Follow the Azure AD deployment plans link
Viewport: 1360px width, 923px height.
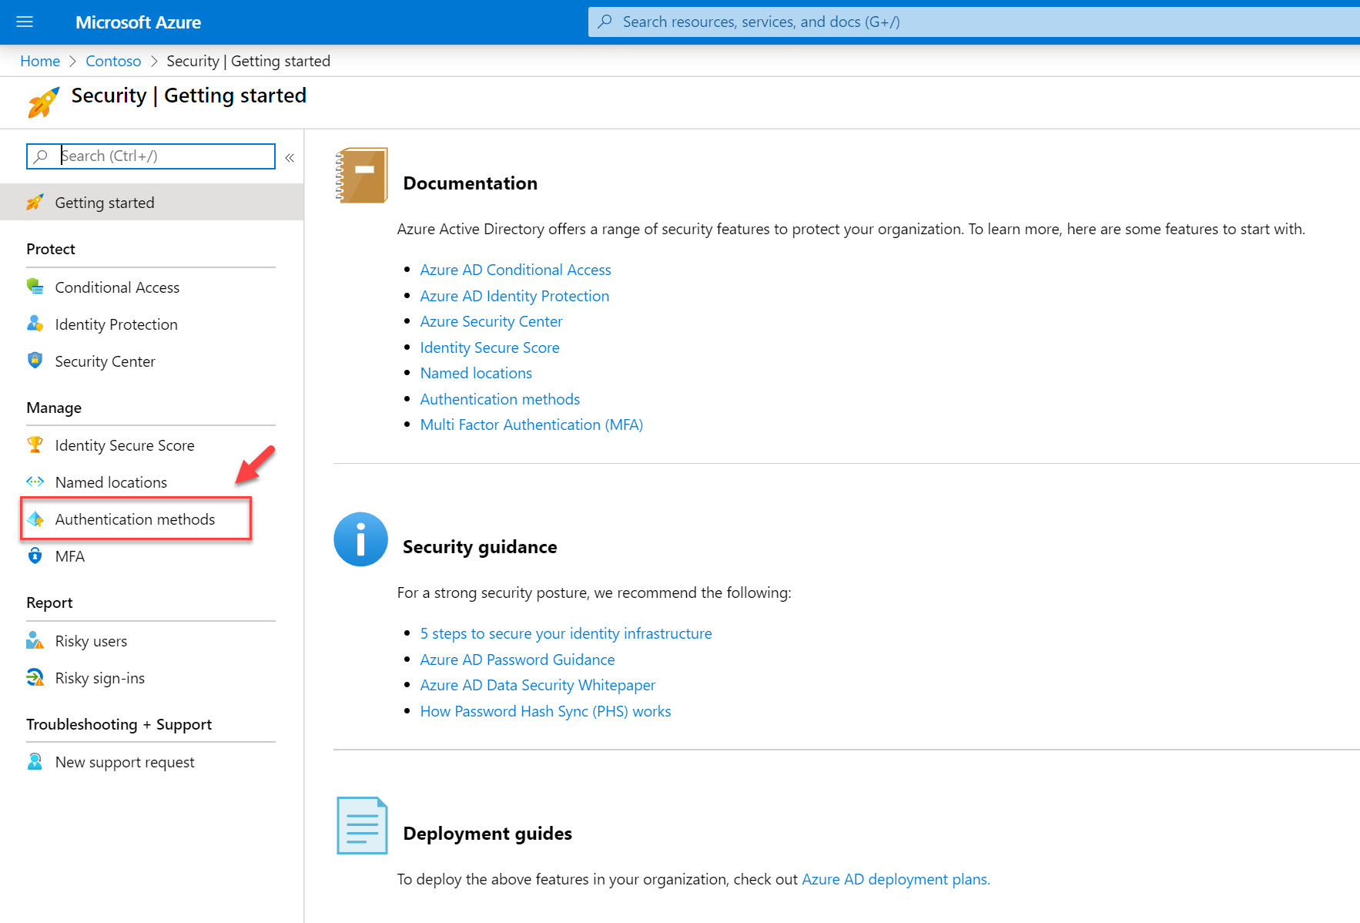[x=893, y=878]
